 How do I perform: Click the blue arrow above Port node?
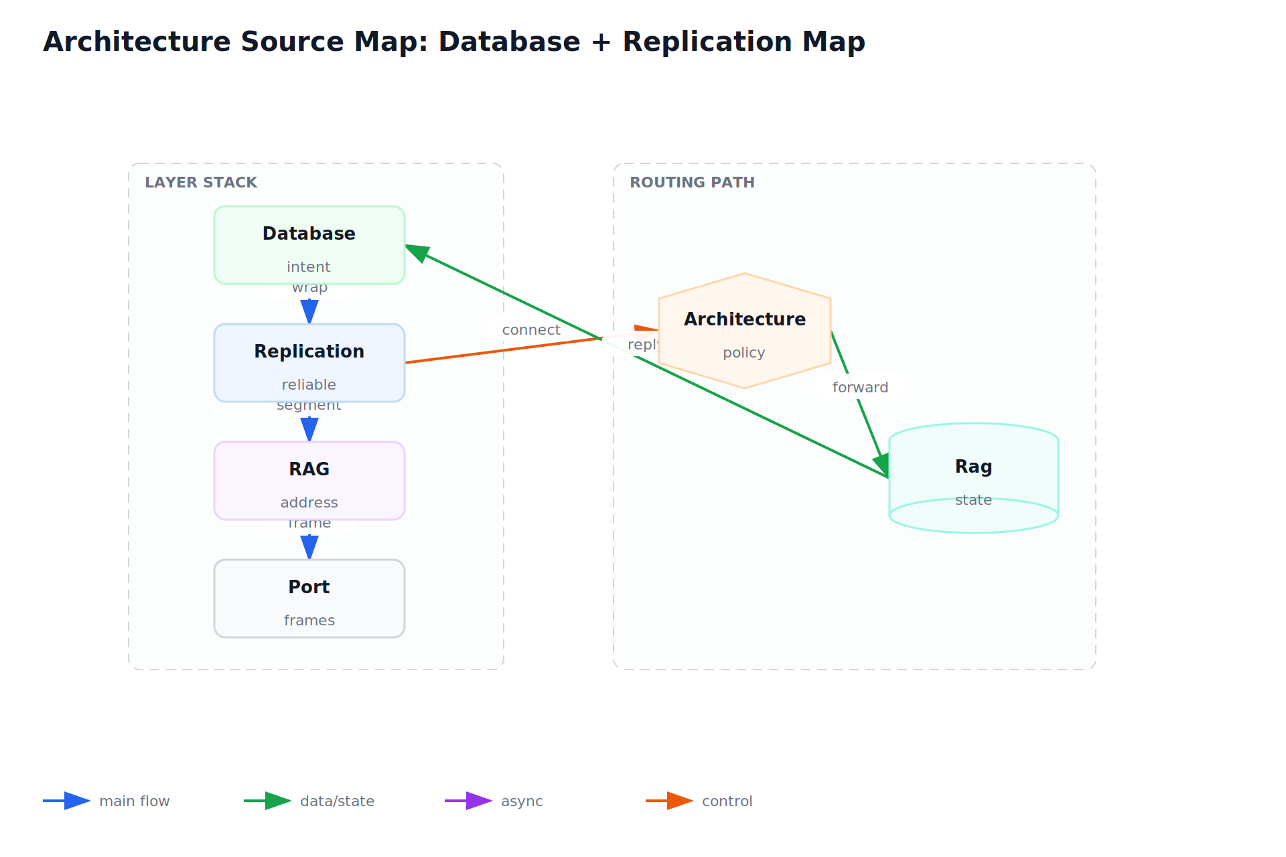point(309,546)
